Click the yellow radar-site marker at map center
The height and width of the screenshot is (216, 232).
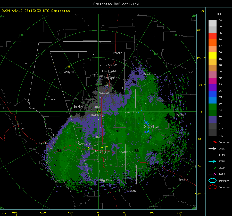[x=98, y=112]
